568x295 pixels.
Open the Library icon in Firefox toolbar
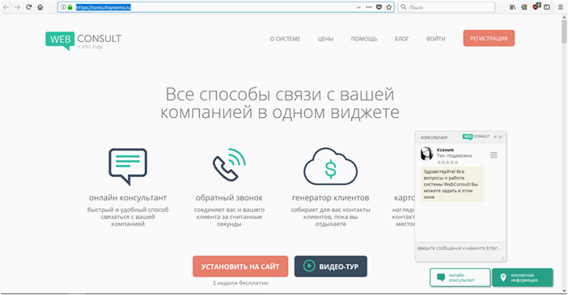click(x=513, y=7)
